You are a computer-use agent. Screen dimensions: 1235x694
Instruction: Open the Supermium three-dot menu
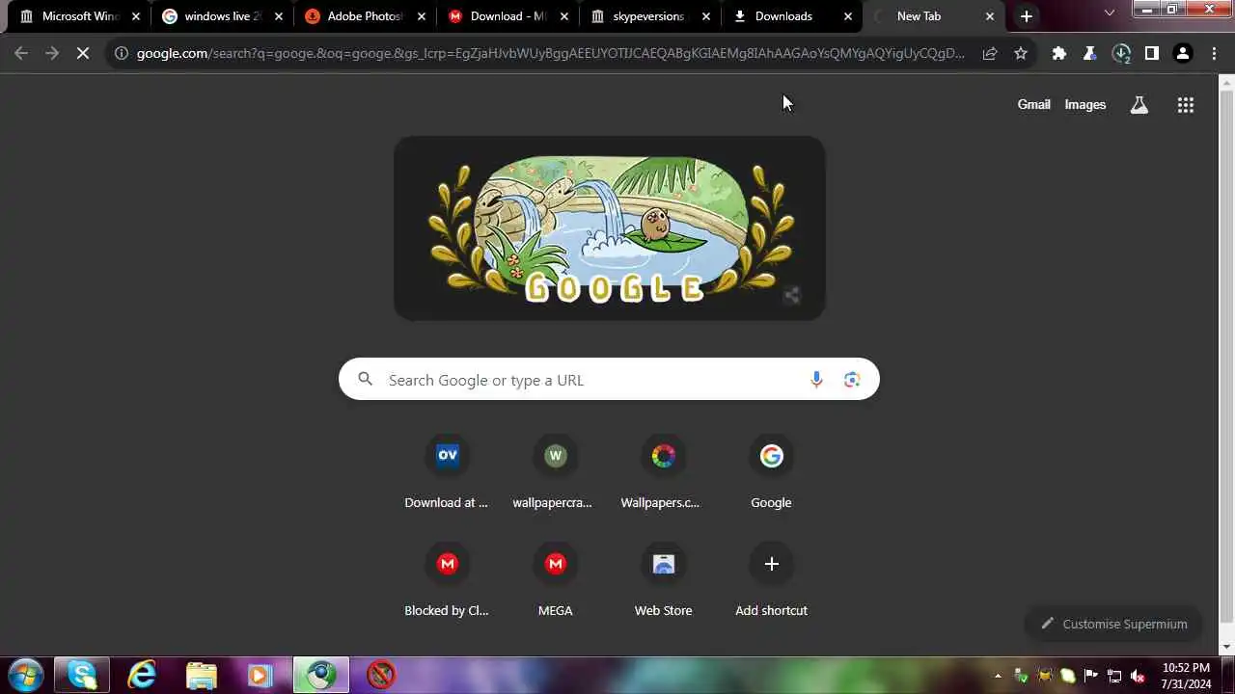(x=1214, y=53)
